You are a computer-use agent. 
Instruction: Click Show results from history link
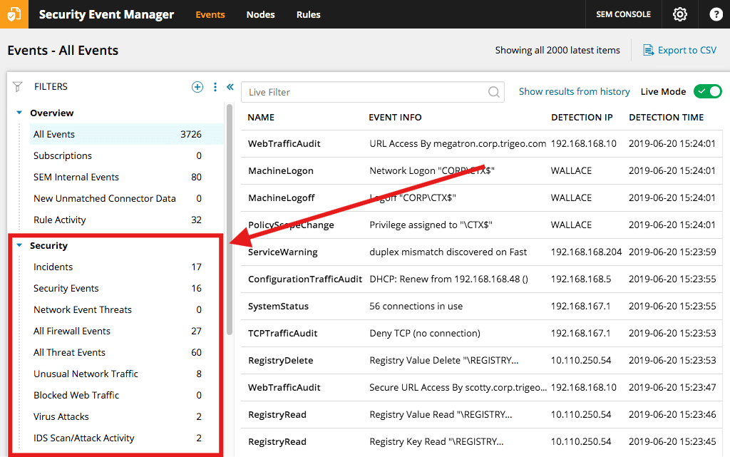coord(574,92)
